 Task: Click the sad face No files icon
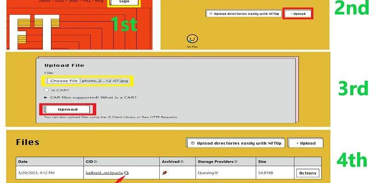(x=192, y=39)
